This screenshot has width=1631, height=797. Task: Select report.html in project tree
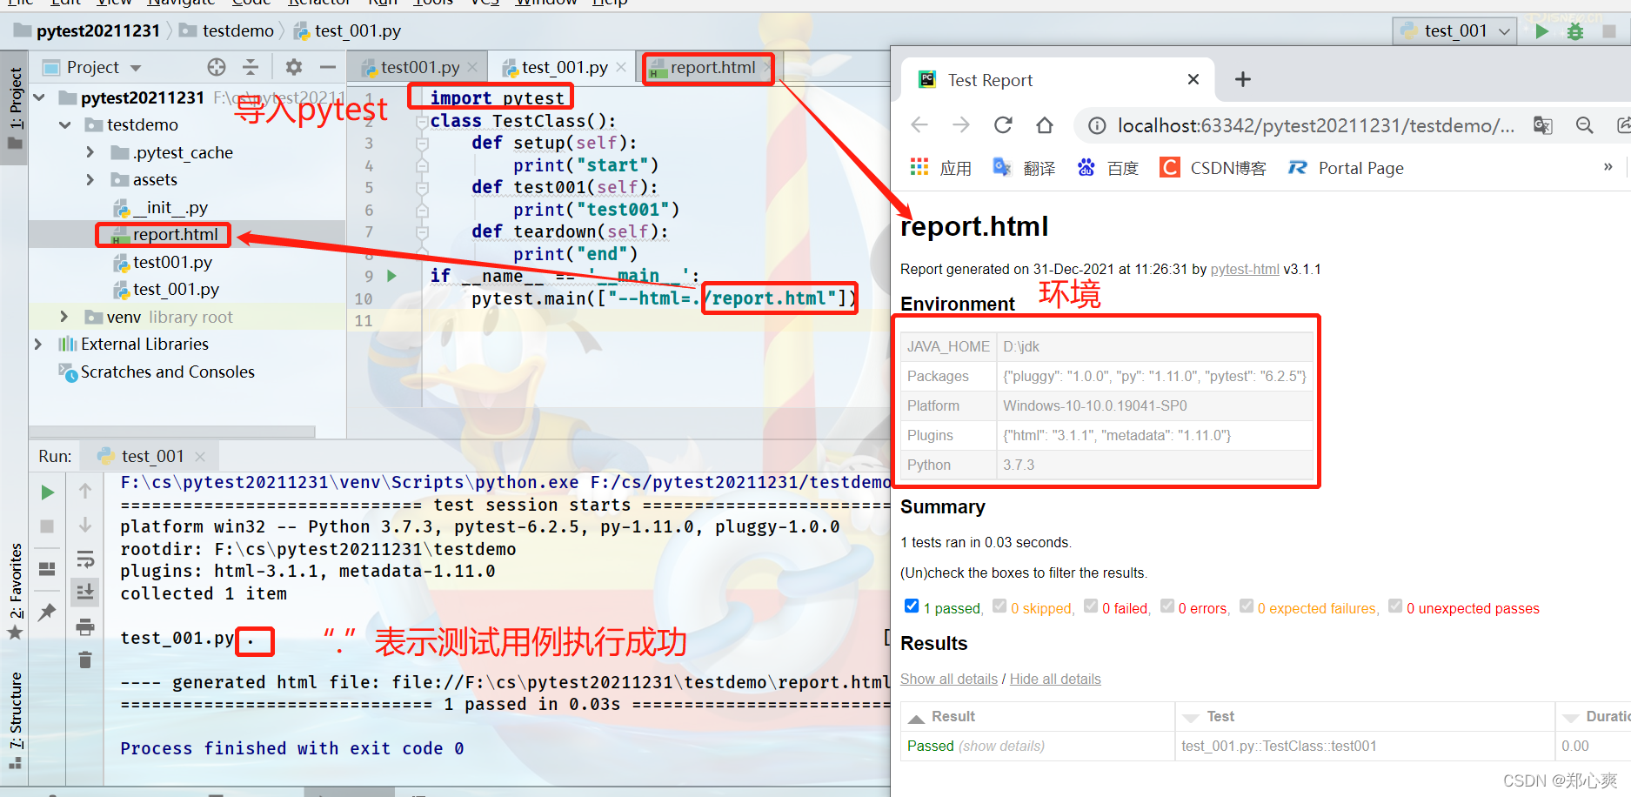176,234
